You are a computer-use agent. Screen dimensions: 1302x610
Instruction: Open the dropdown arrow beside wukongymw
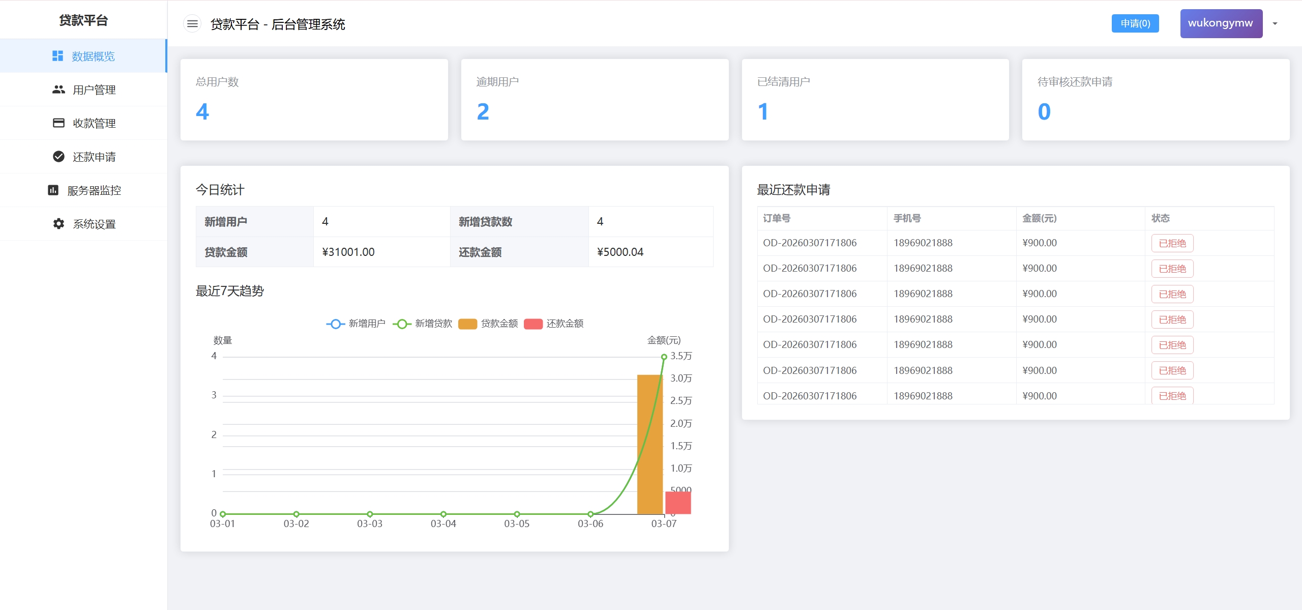pos(1275,23)
